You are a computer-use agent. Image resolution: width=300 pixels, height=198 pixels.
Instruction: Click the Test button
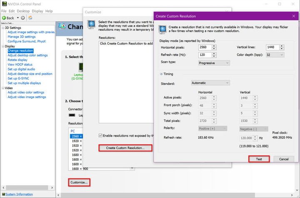tap(259, 159)
